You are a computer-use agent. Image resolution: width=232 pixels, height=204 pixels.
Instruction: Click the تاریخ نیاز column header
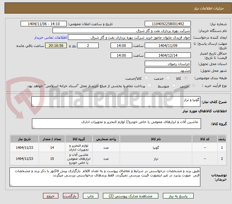24,139
